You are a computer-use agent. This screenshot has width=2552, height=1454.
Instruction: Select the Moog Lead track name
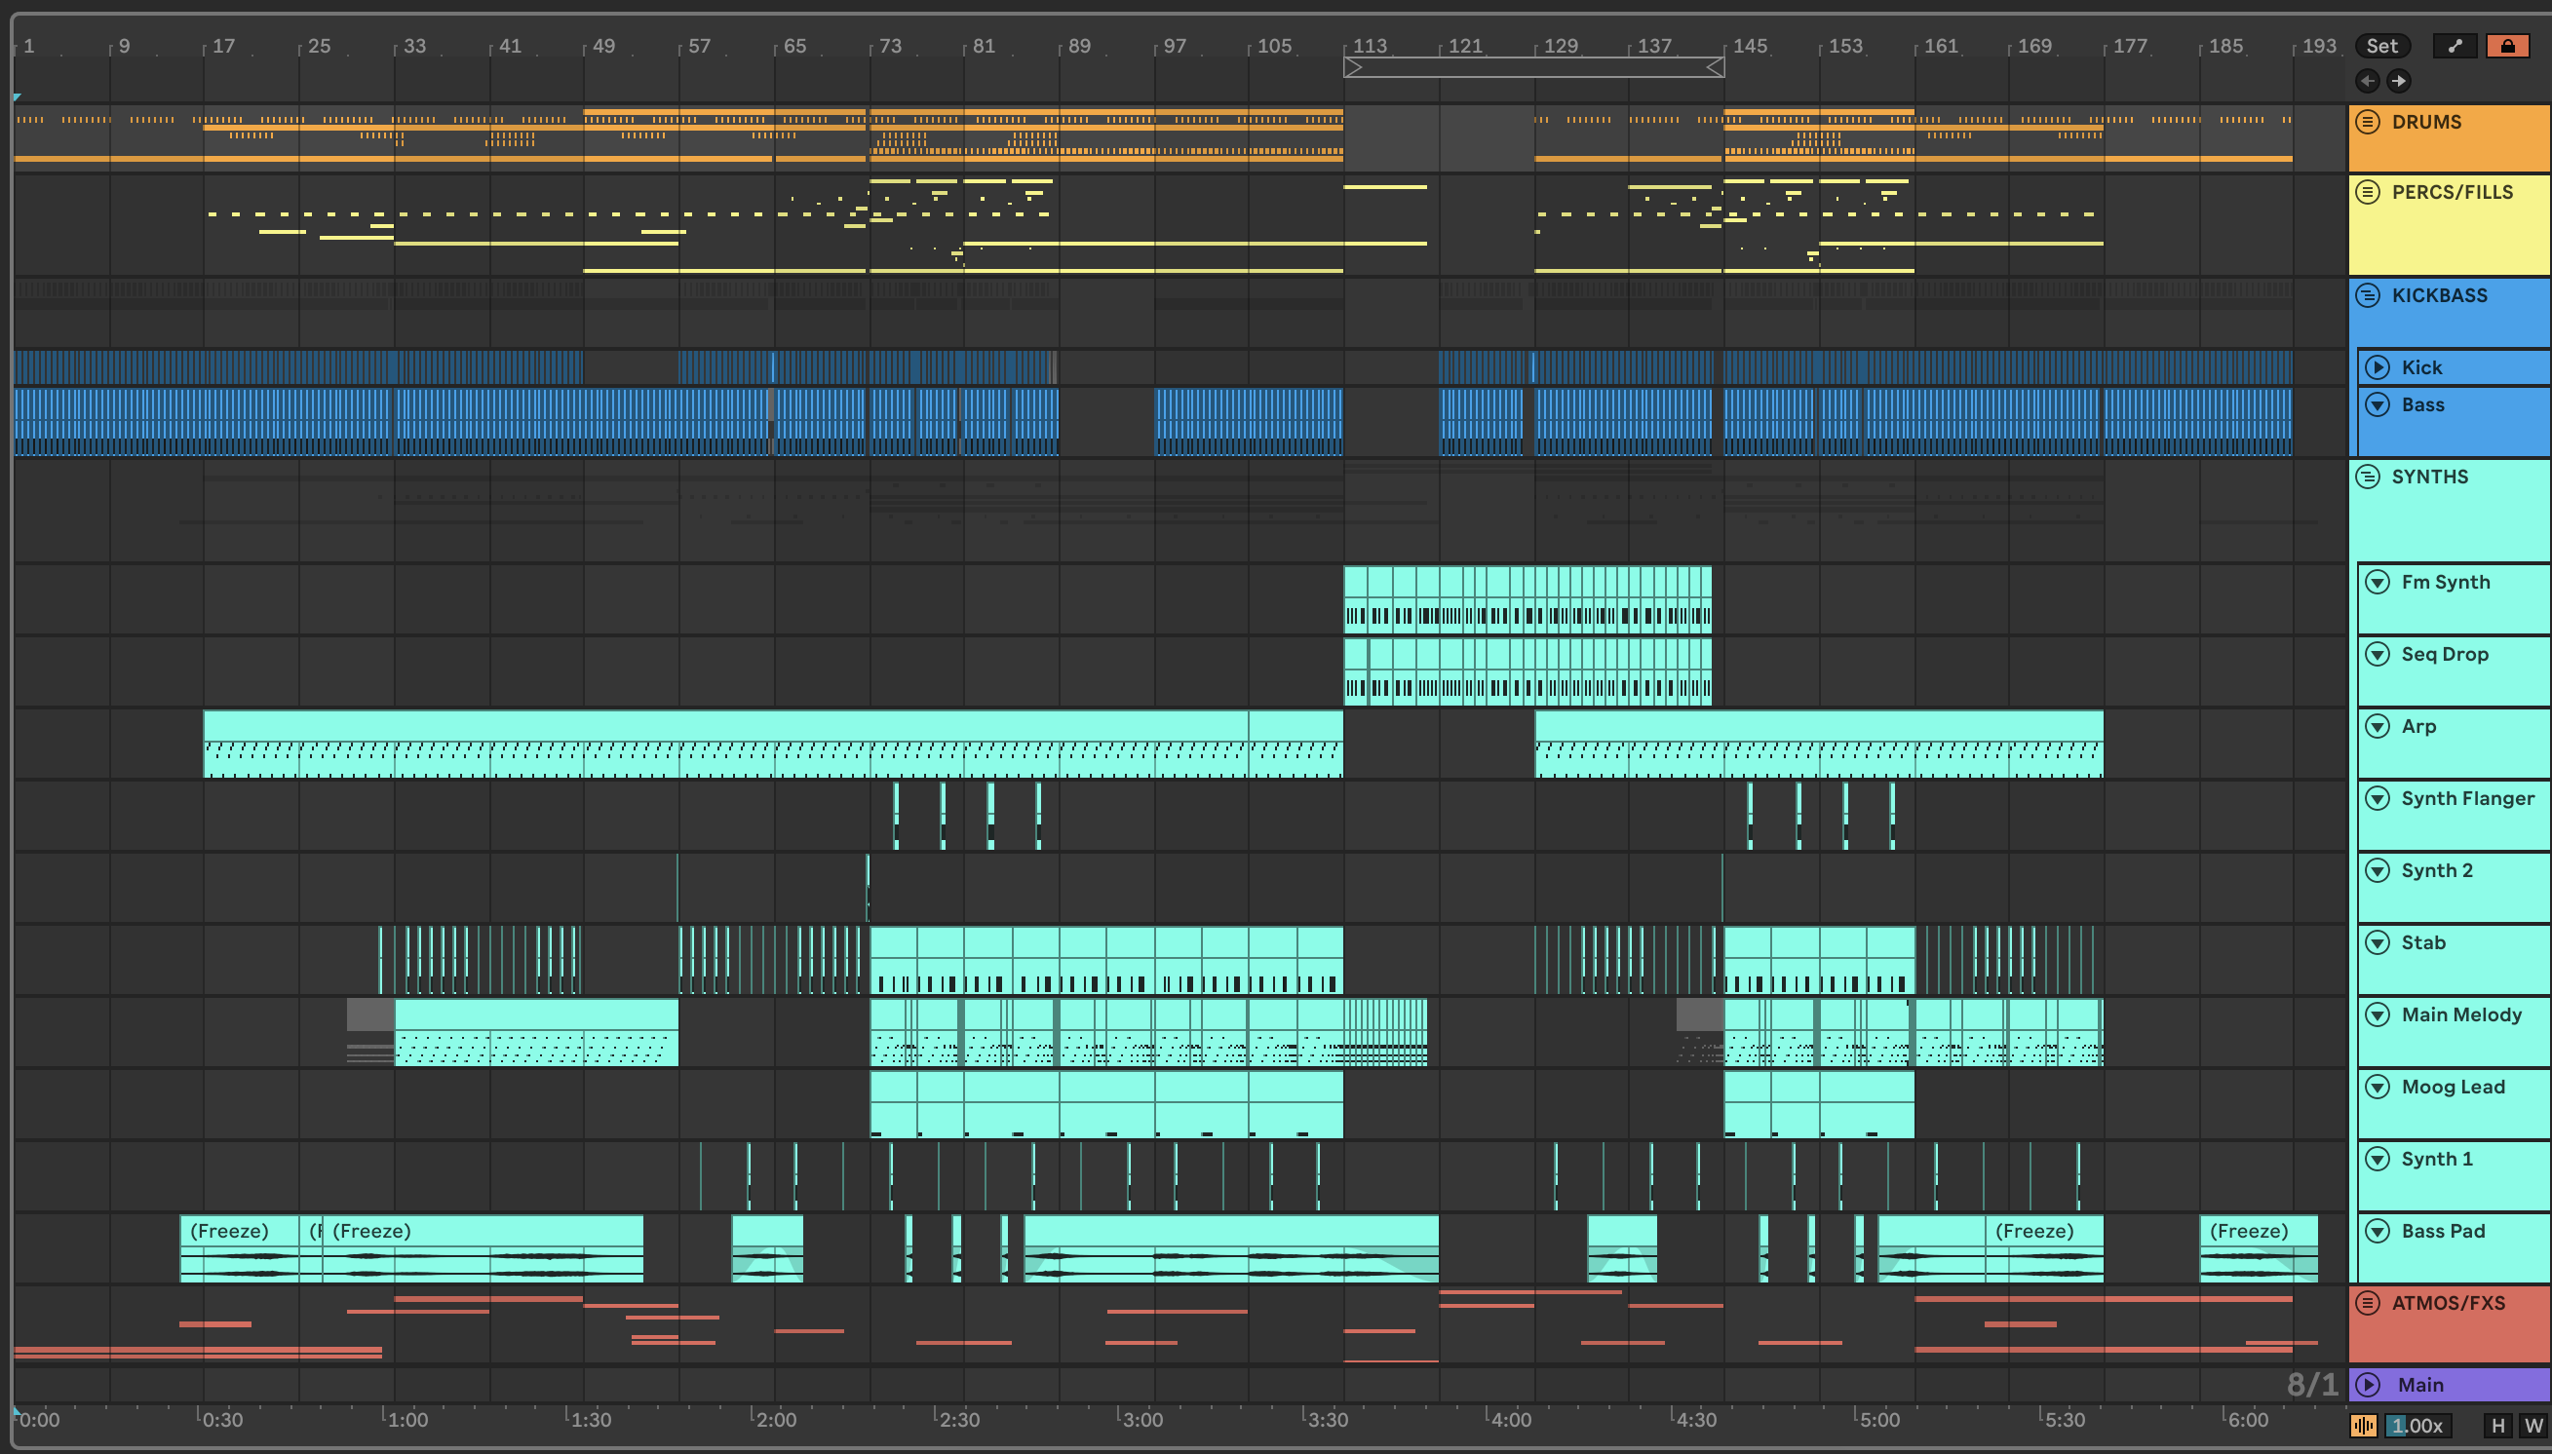(x=2454, y=1087)
